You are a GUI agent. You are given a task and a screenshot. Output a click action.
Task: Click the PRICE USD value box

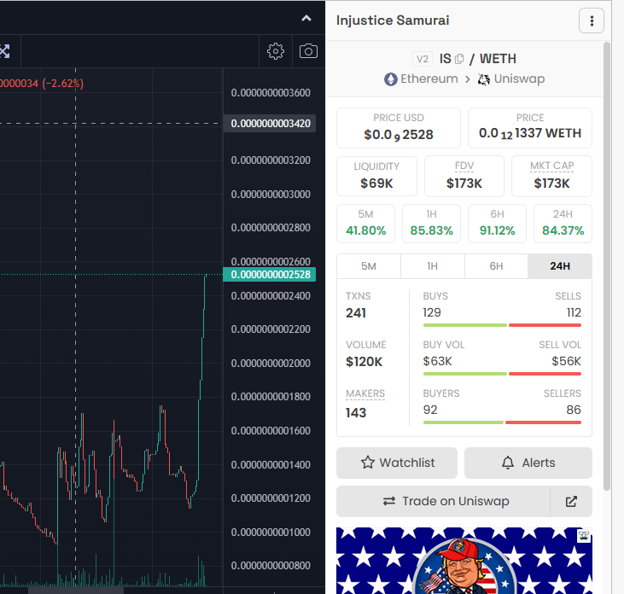coord(399,128)
